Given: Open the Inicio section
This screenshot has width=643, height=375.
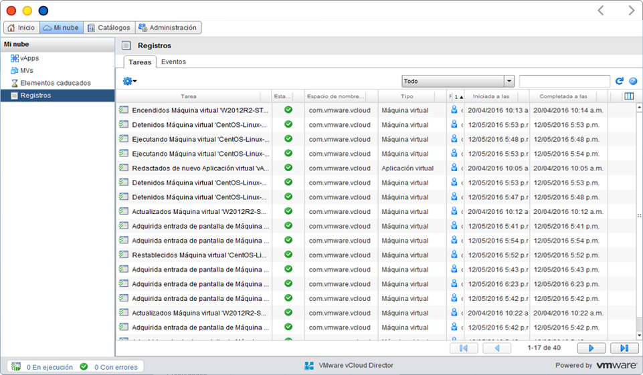Looking at the screenshot, I should (x=21, y=27).
